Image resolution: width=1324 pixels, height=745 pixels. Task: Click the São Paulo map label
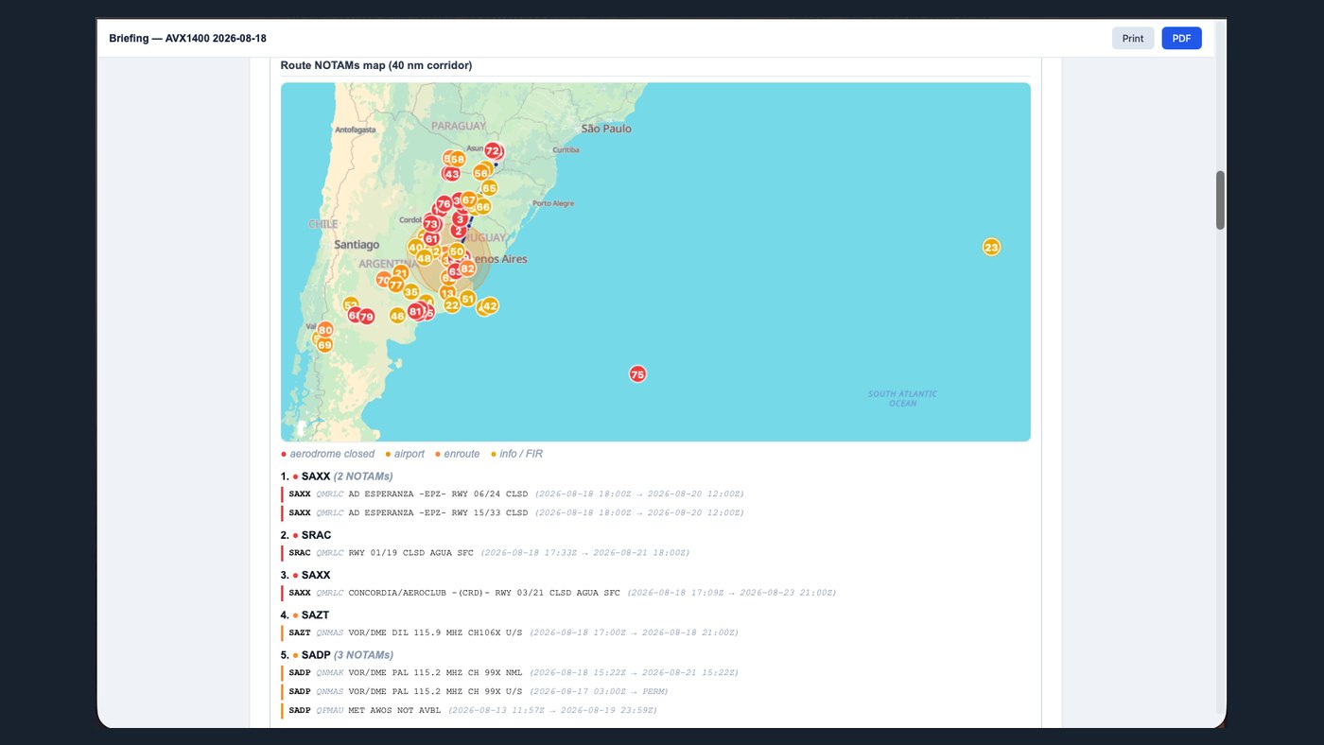point(606,128)
